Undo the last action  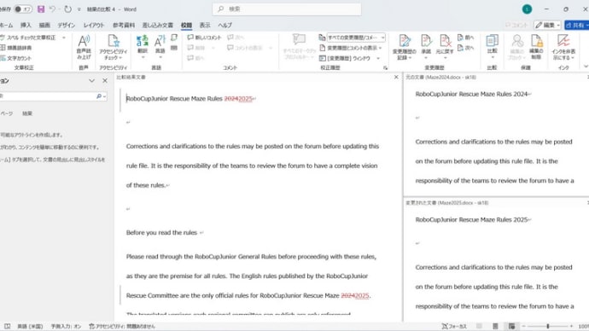[52, 9]
